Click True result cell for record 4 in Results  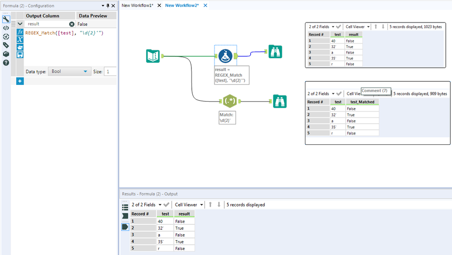pyautogui.click(x=184, y=241)
